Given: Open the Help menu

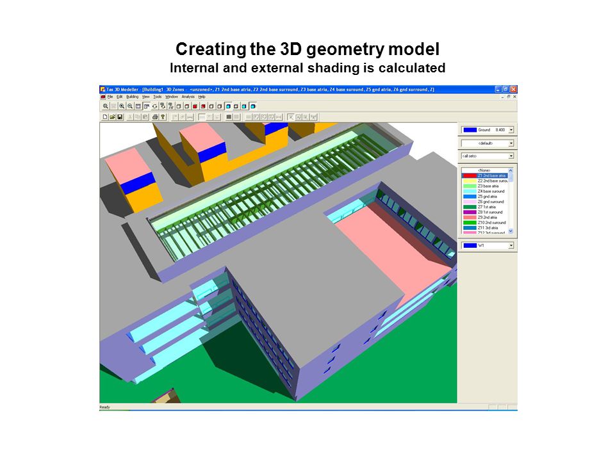Looking at the screenshot, I should [202, 97].
